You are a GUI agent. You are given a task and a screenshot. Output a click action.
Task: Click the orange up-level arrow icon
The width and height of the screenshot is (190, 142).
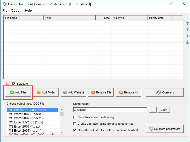pyautogui.click(x=7, y=84)
